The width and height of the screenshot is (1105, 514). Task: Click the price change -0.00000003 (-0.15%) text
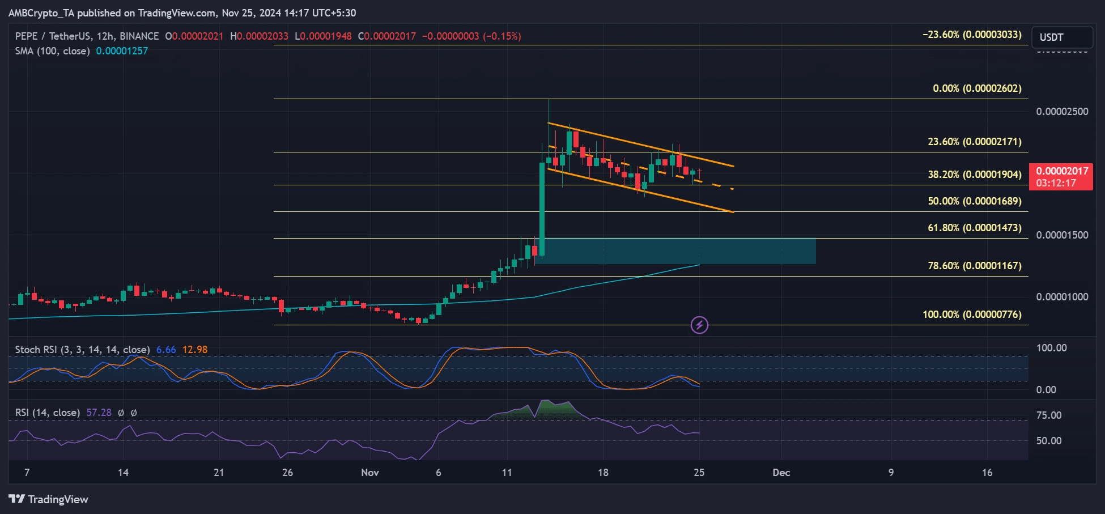[471, 36]
